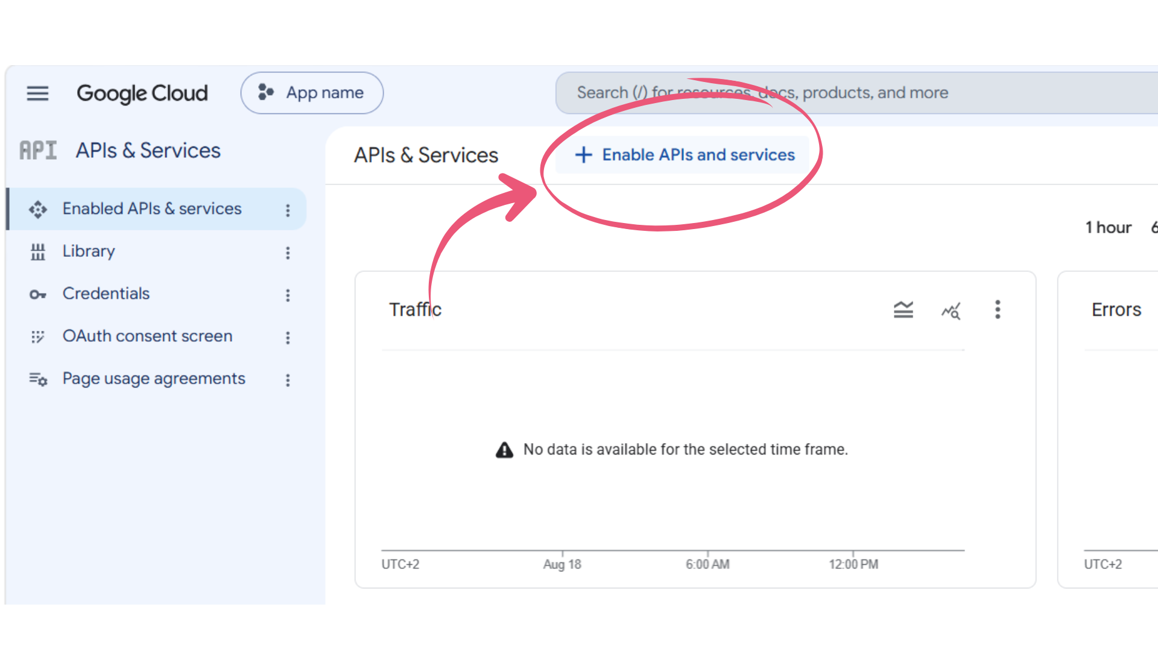Click the plus icon on Enable APIs button

pos(583,155)
